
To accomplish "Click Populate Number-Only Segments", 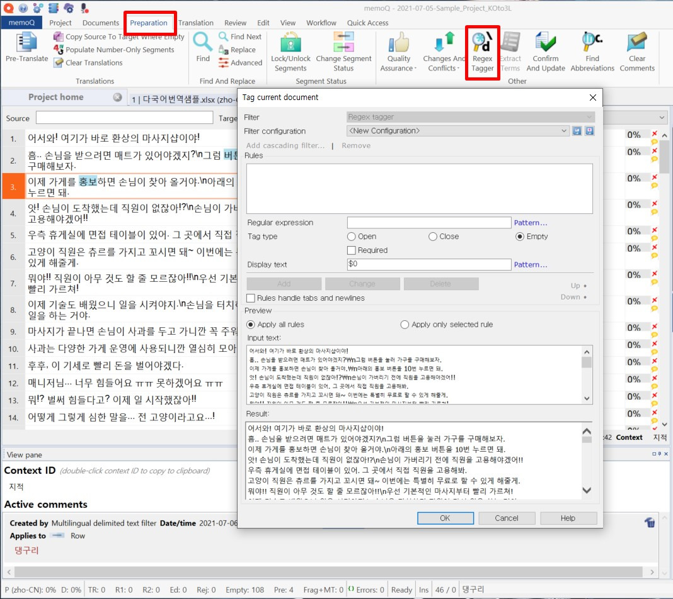I will (x=113, y=50).
